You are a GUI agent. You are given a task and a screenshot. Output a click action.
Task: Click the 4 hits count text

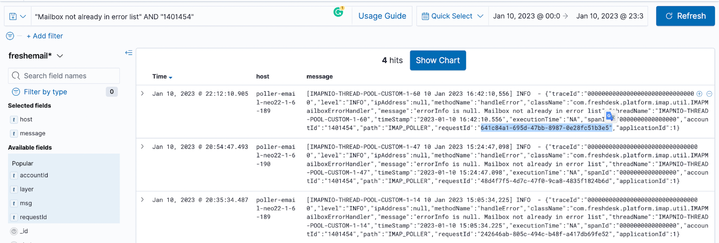click(392, 60)
